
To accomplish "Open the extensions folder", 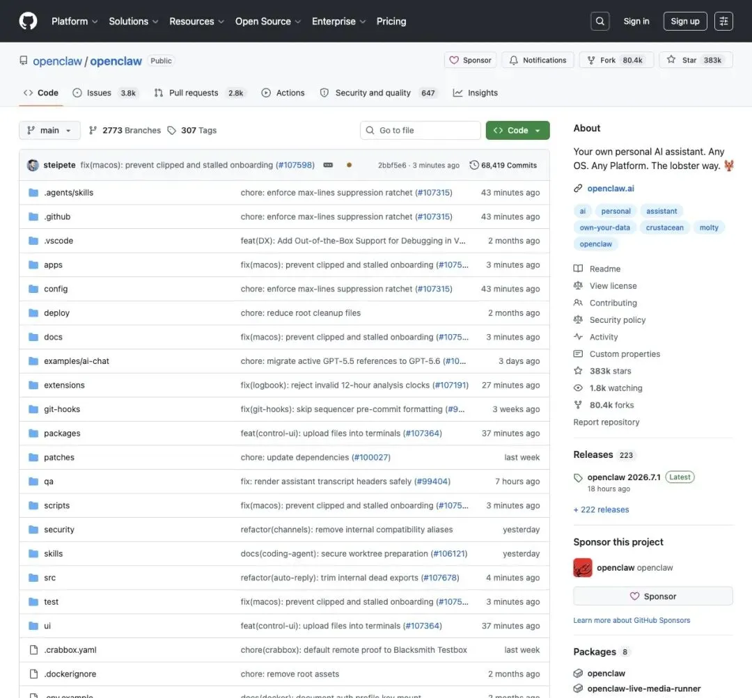I will tap(64, 386).
